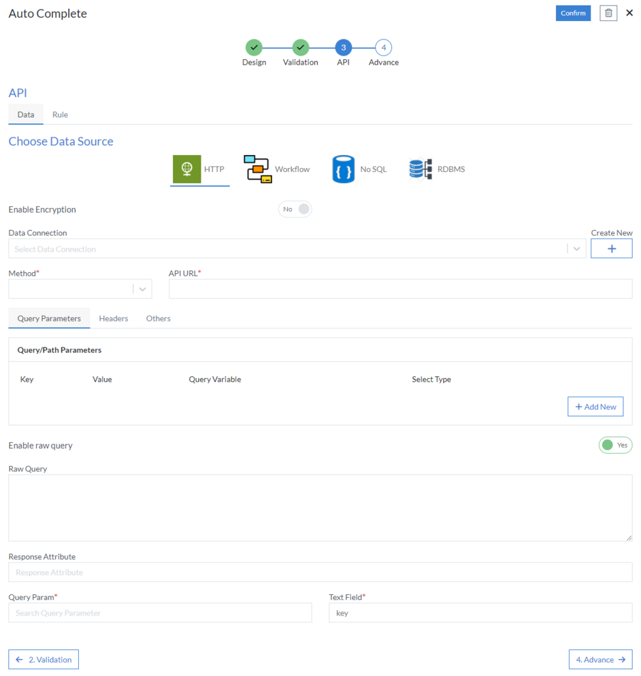Select the RDBMS data source icon
Image resolution: width=641 pixels, height=676 pixels.
tap(421, 169)
